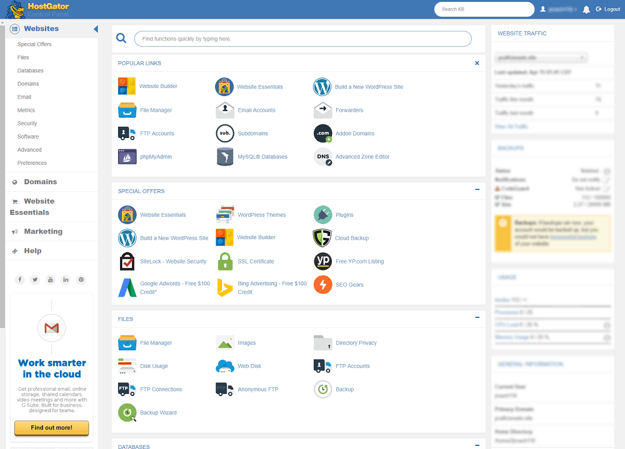Click the Subdomains icon
Viewport: 625px width, 449px height.
(225, 134)
